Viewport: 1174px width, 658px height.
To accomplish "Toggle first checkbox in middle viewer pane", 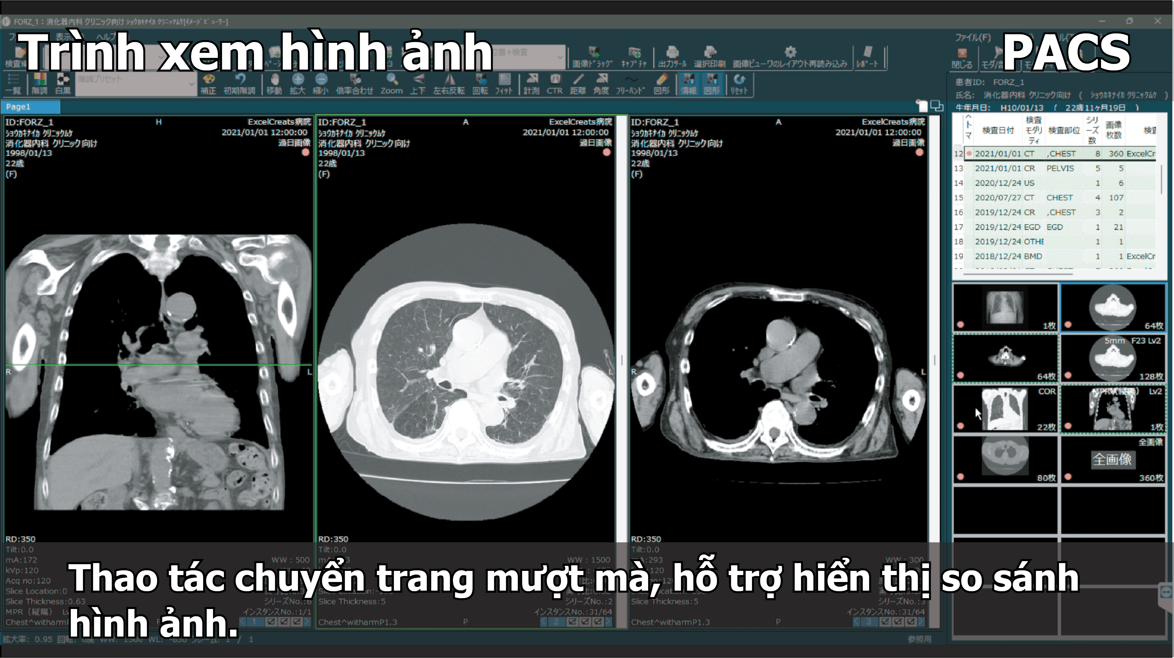I will tap(573, 622).
